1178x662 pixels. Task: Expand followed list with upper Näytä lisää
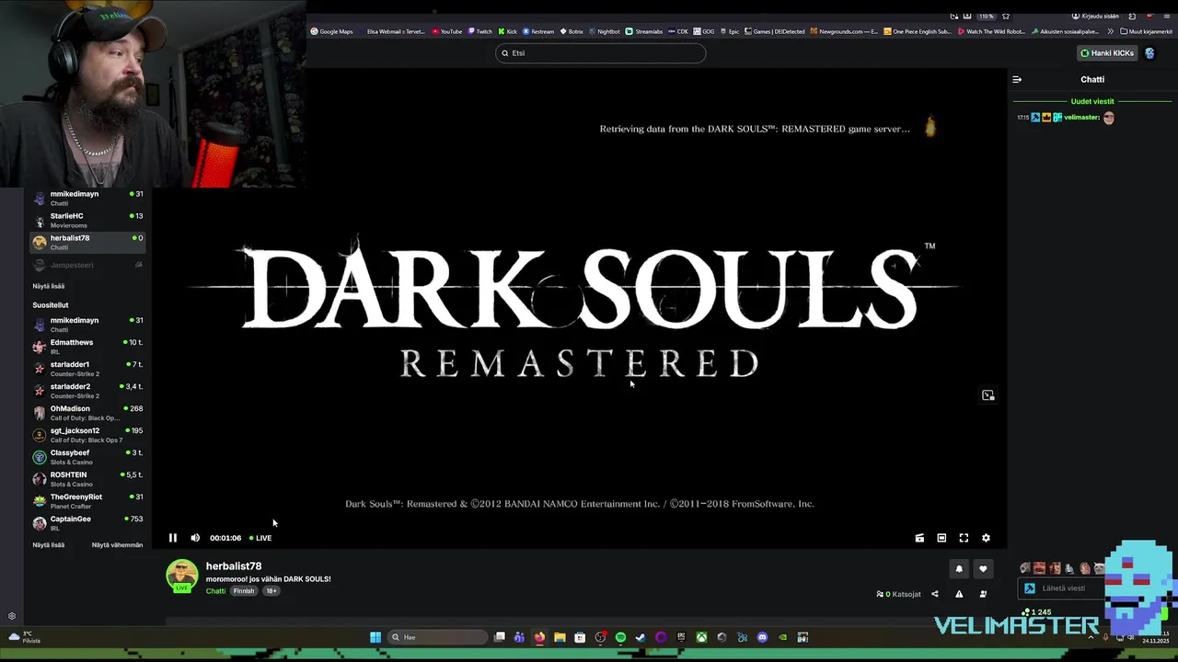pyautogui.click(x=49, y=286)
